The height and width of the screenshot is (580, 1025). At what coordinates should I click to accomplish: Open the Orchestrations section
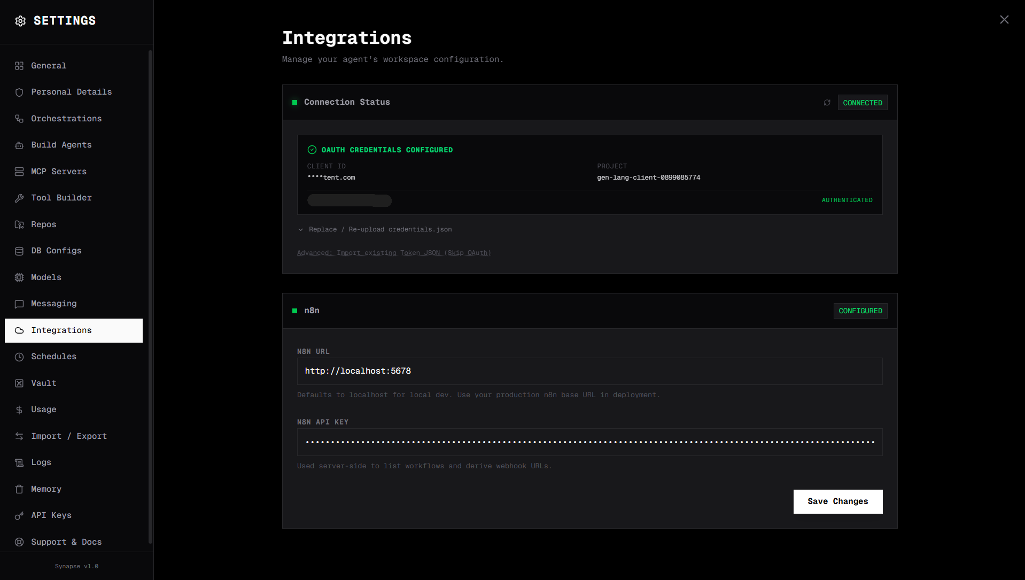click(74, 119)
